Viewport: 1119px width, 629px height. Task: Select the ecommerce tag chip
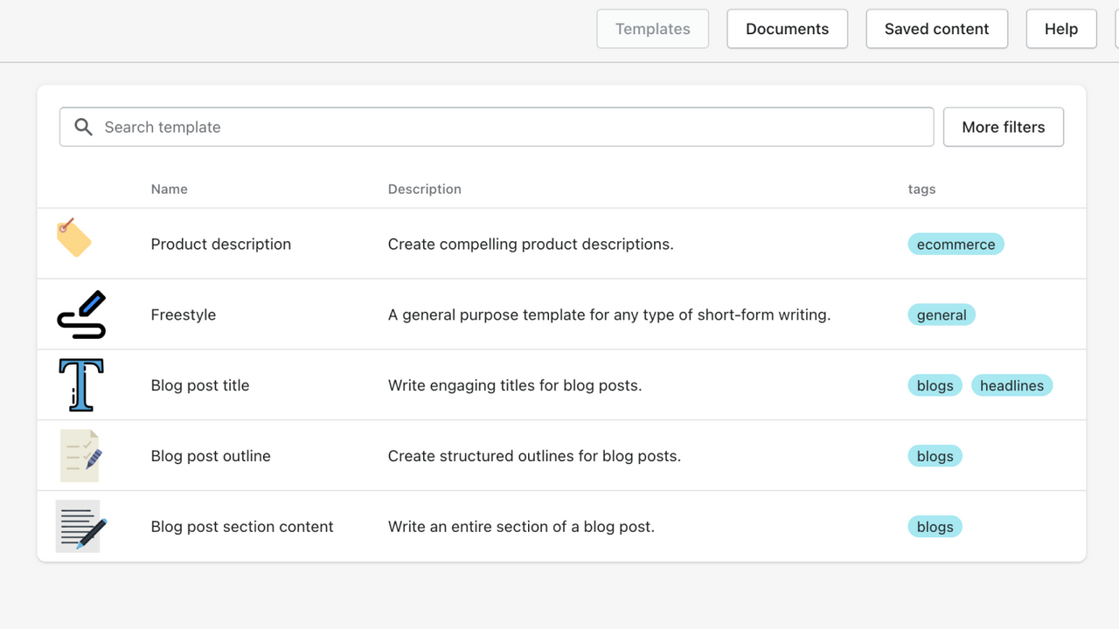tap(956, 244)
